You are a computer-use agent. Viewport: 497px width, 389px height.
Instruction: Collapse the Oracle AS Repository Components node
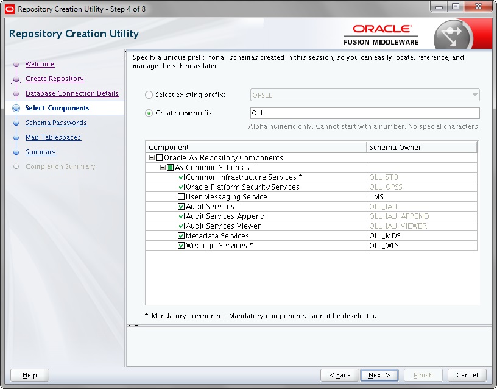(x=152, y=158)
